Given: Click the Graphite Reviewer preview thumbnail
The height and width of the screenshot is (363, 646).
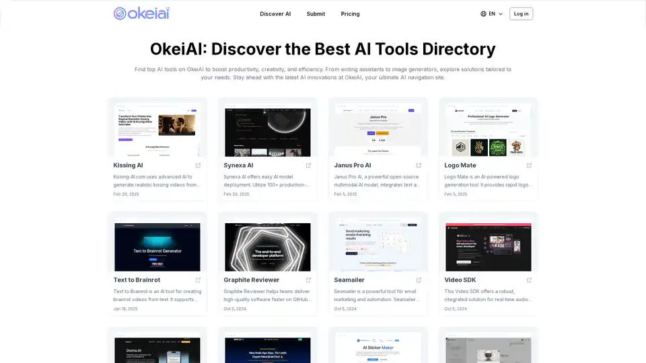Looking at the screenshot, I should click(x=267, y=245).
